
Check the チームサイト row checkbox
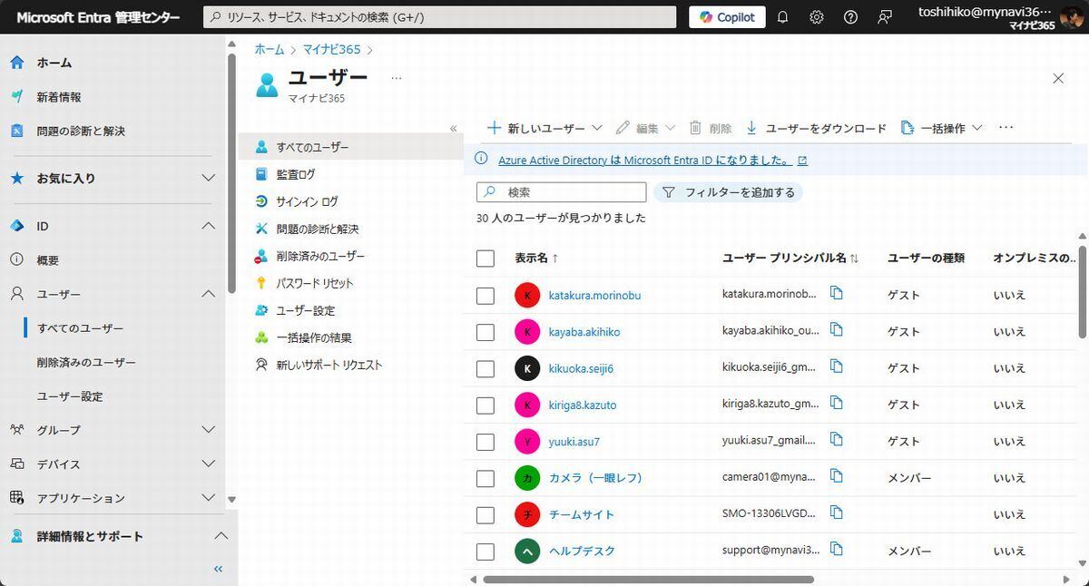[486, 515]
